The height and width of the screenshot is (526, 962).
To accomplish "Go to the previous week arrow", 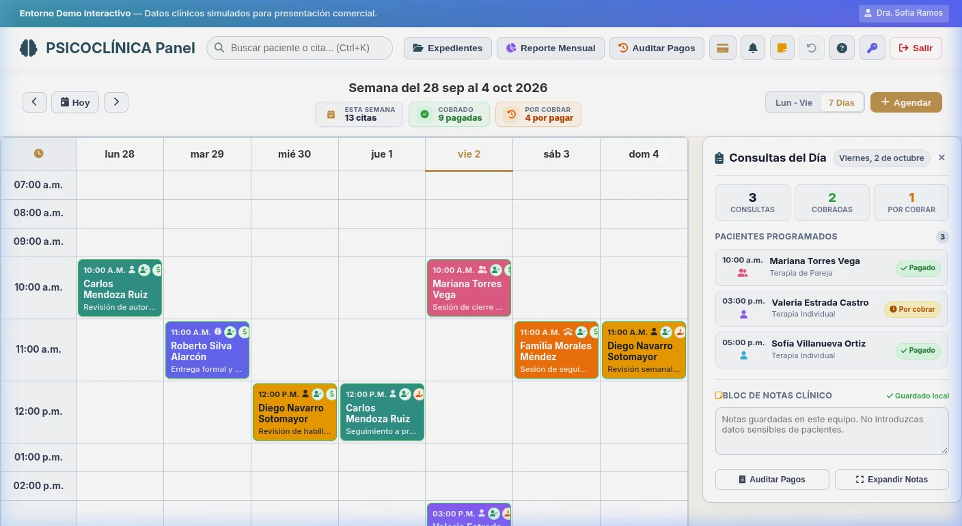I will (35, 102).
